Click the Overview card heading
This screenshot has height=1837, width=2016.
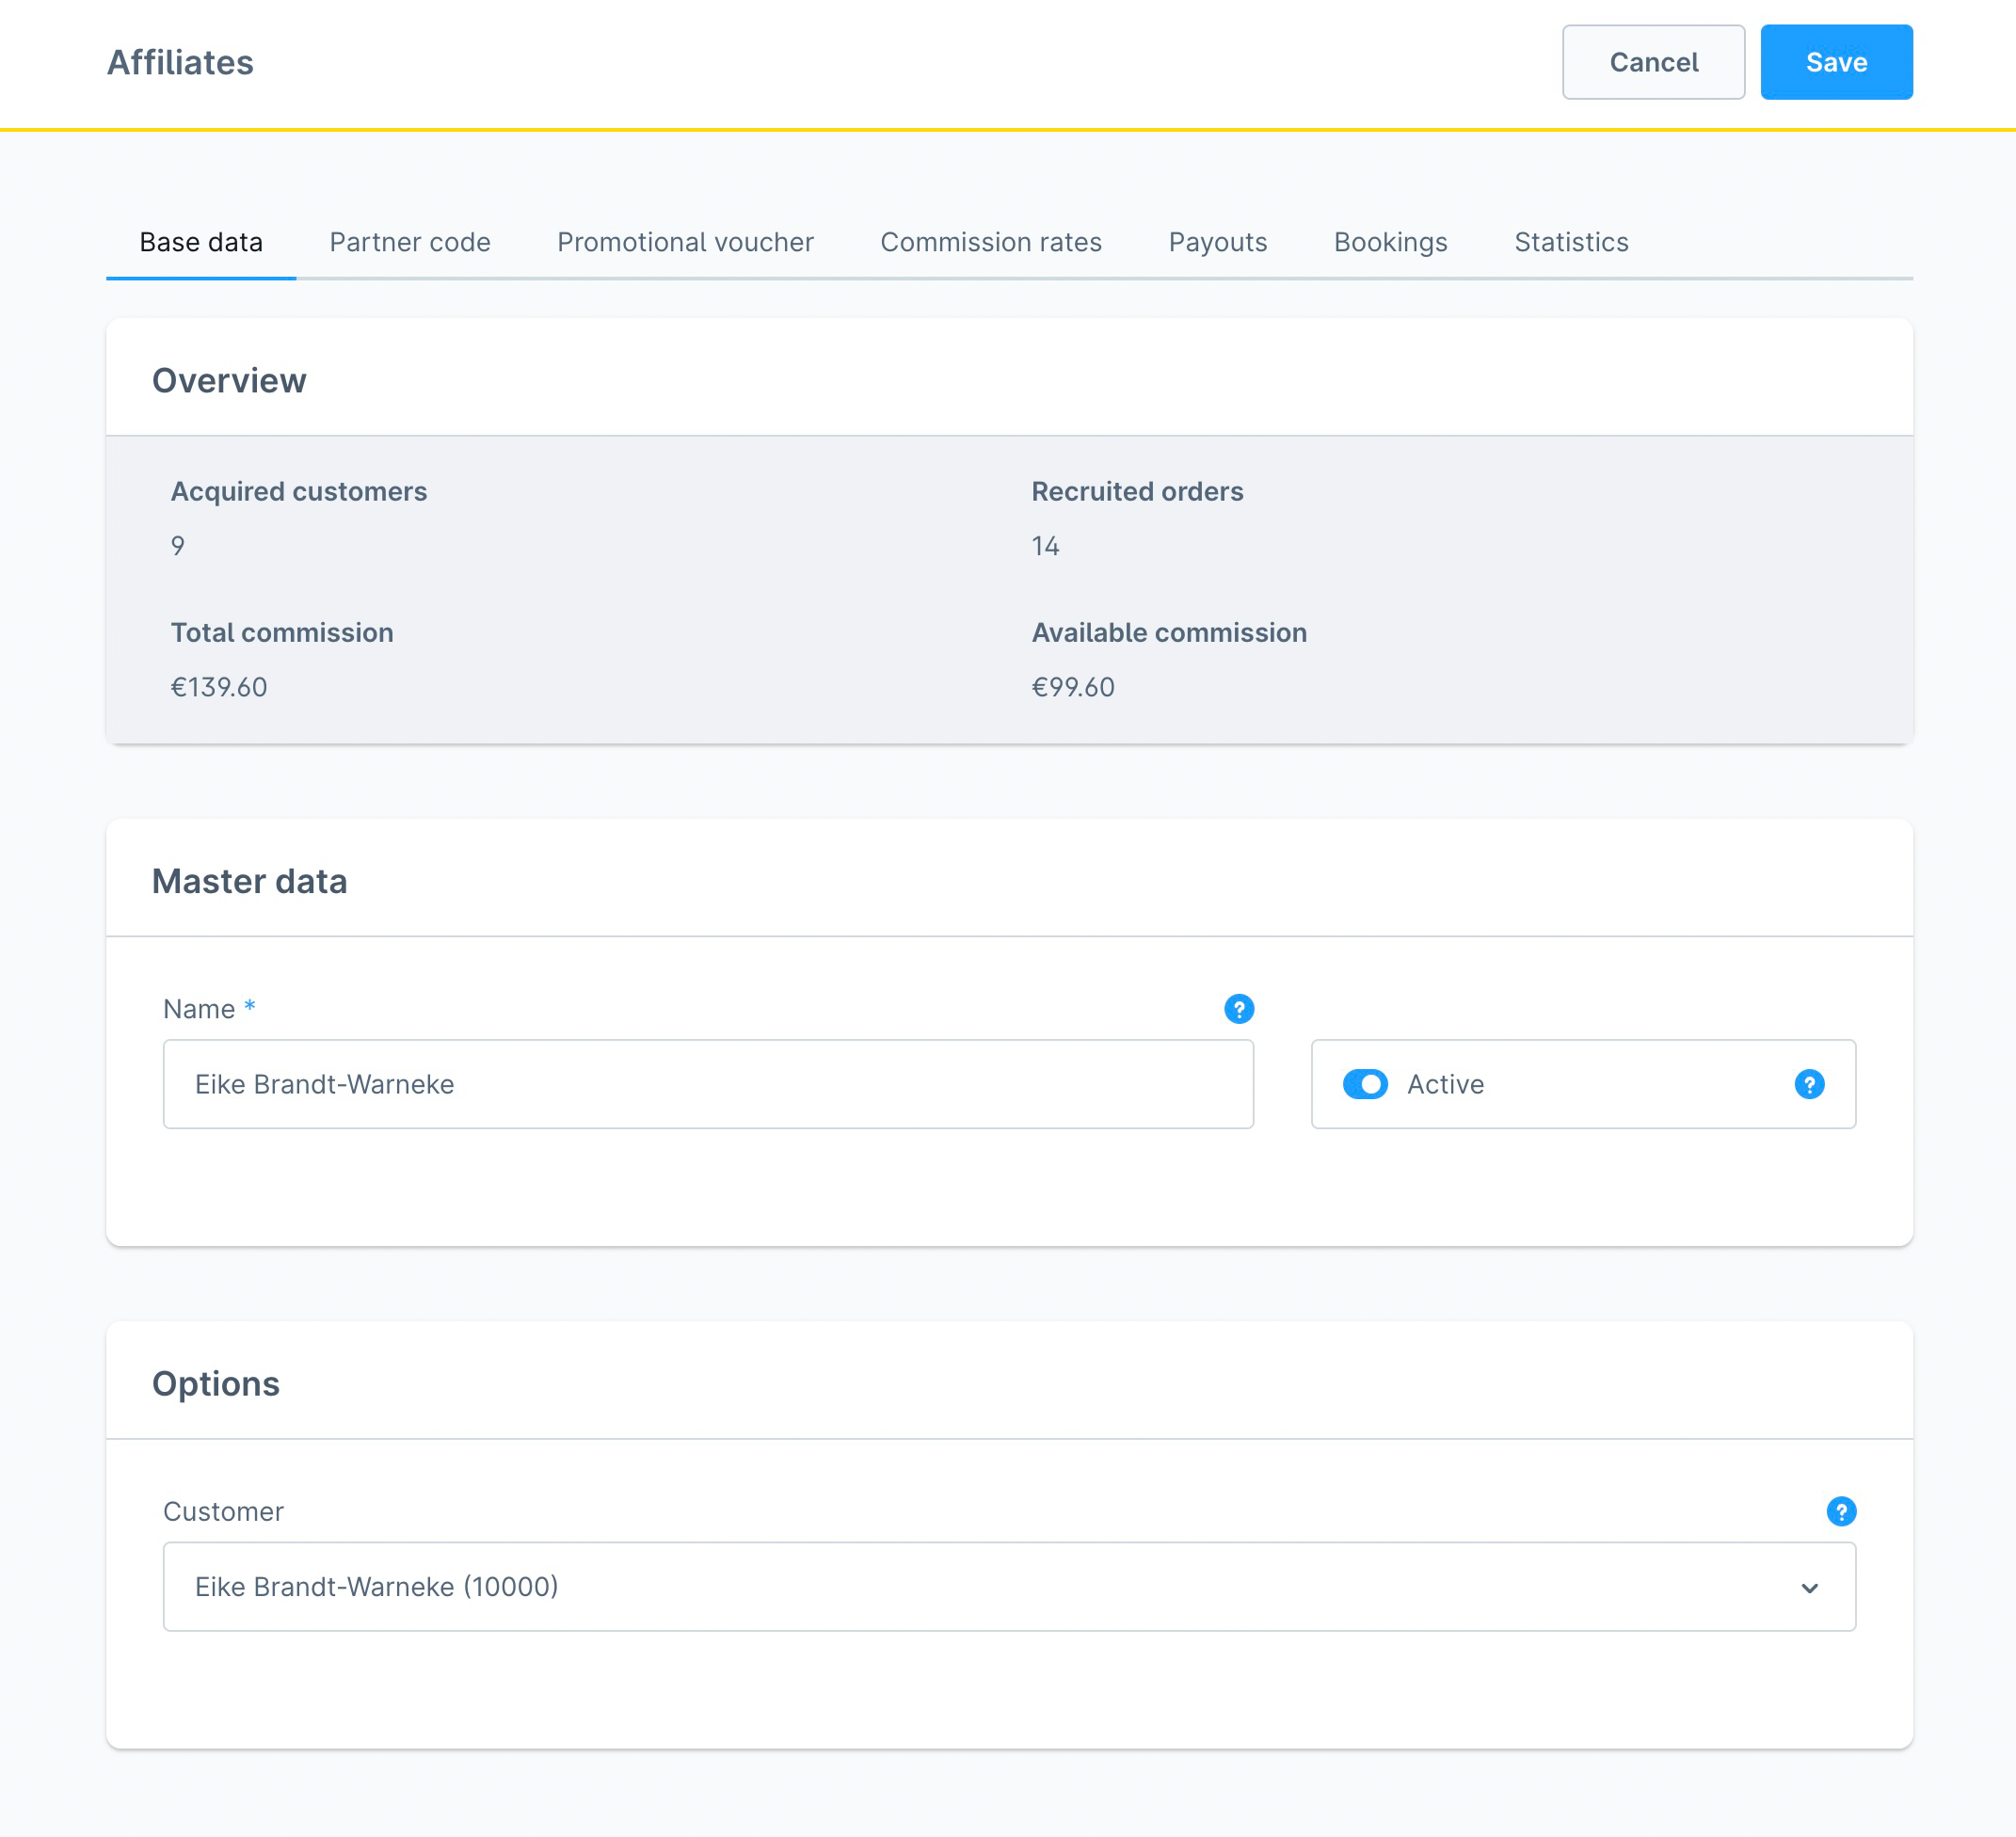229,381
